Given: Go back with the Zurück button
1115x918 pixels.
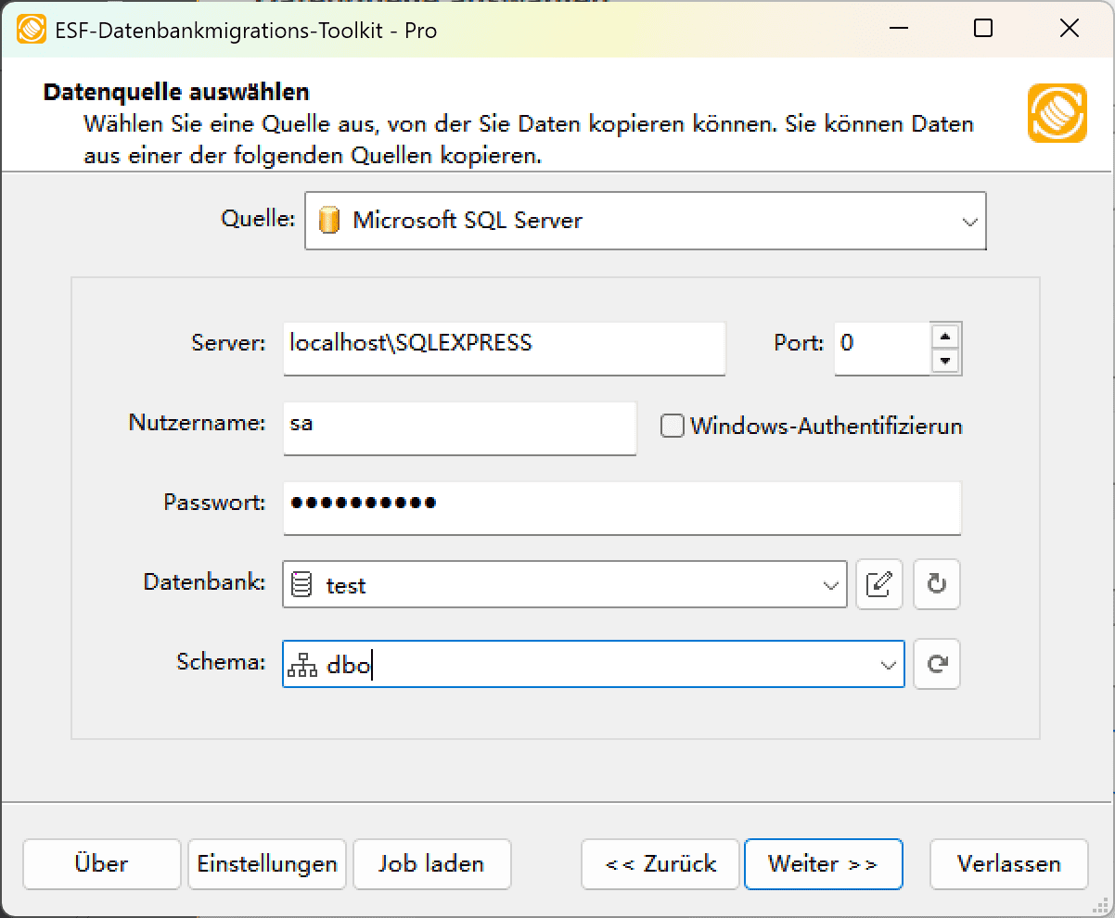Looking at the screenshot, I should [x=660, y=863].
